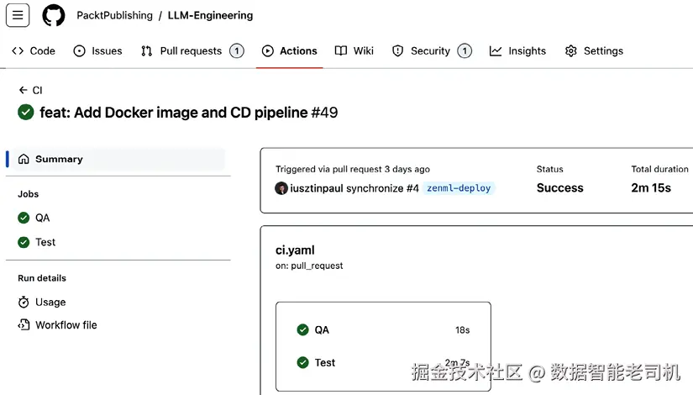Switch to the Code tab

pos(34,51)
